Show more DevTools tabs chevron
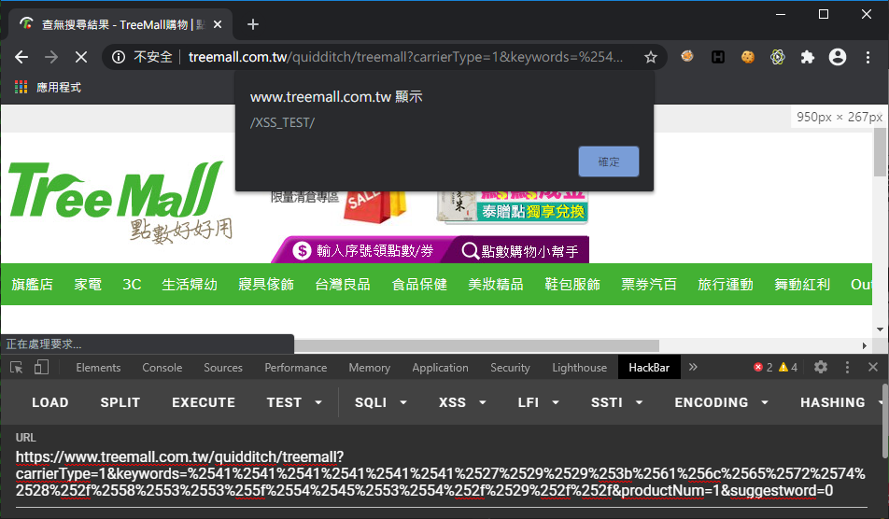Screen dimensions: 889x519 [693, 367]
